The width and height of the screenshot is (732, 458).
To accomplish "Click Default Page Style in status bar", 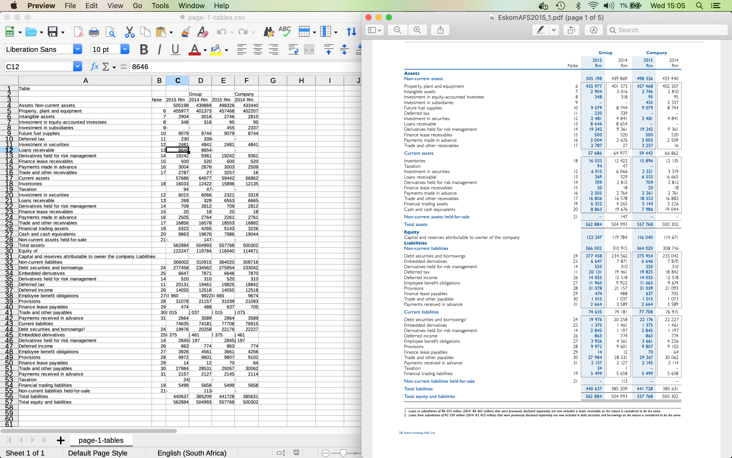I will pos(98,453).
